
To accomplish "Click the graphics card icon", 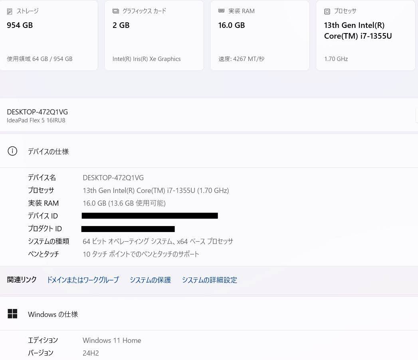I will coord(116,11).
